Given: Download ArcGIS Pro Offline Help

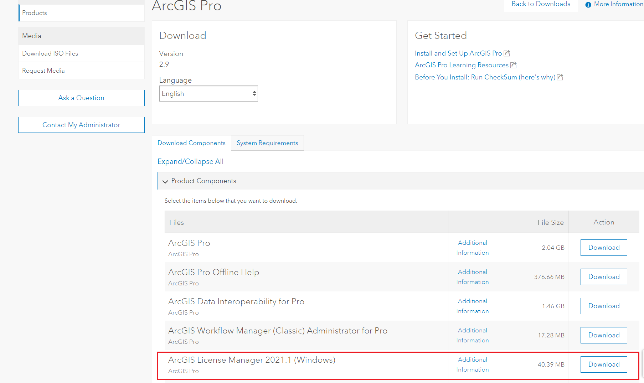Looking at the screenshot, I should 604,277.
